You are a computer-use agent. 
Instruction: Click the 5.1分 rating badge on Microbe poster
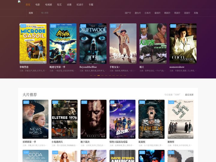pos(23,26)
